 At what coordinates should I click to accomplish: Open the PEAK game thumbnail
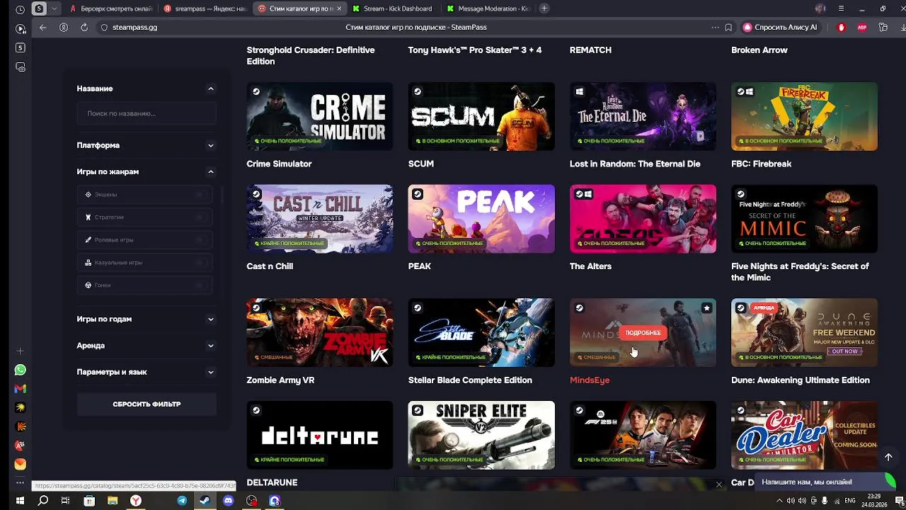(481, 219)
